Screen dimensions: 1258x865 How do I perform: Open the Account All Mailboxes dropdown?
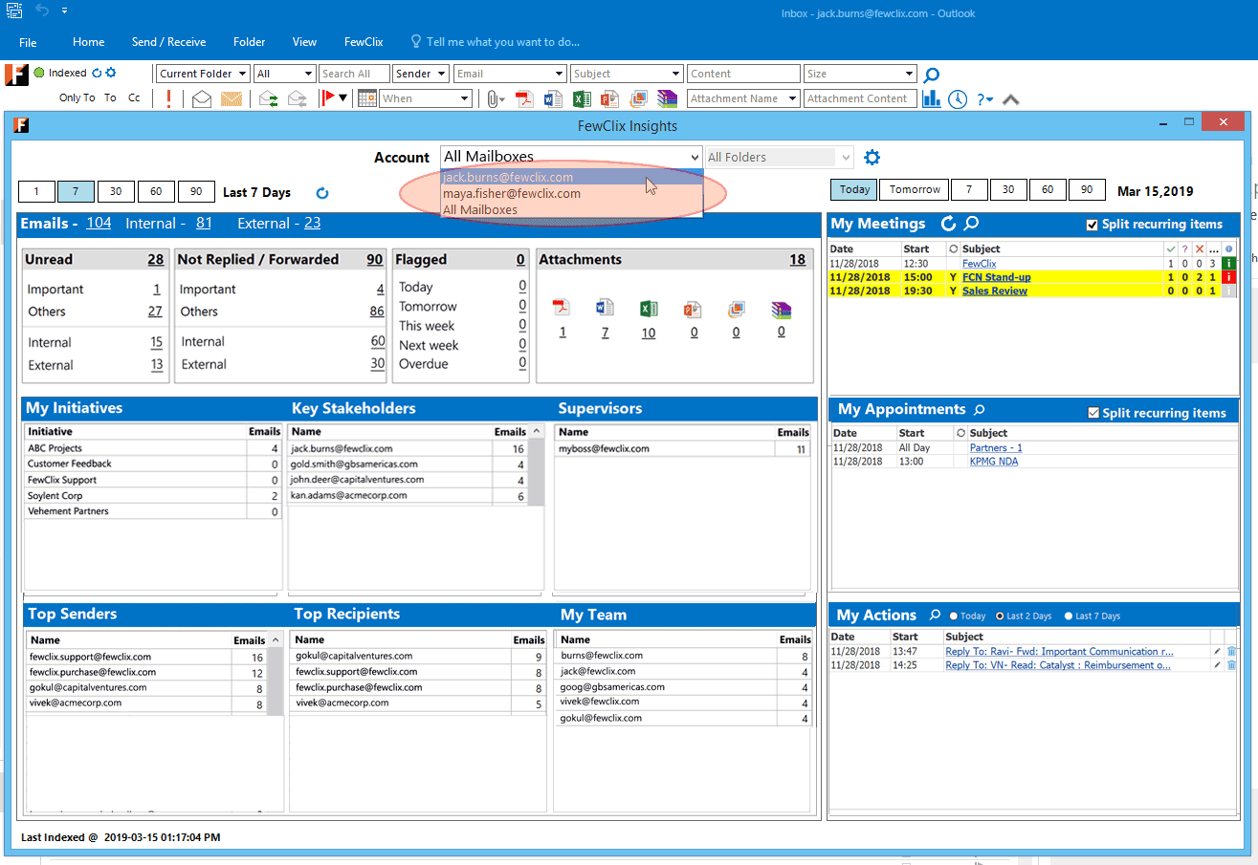click(571, 158)
